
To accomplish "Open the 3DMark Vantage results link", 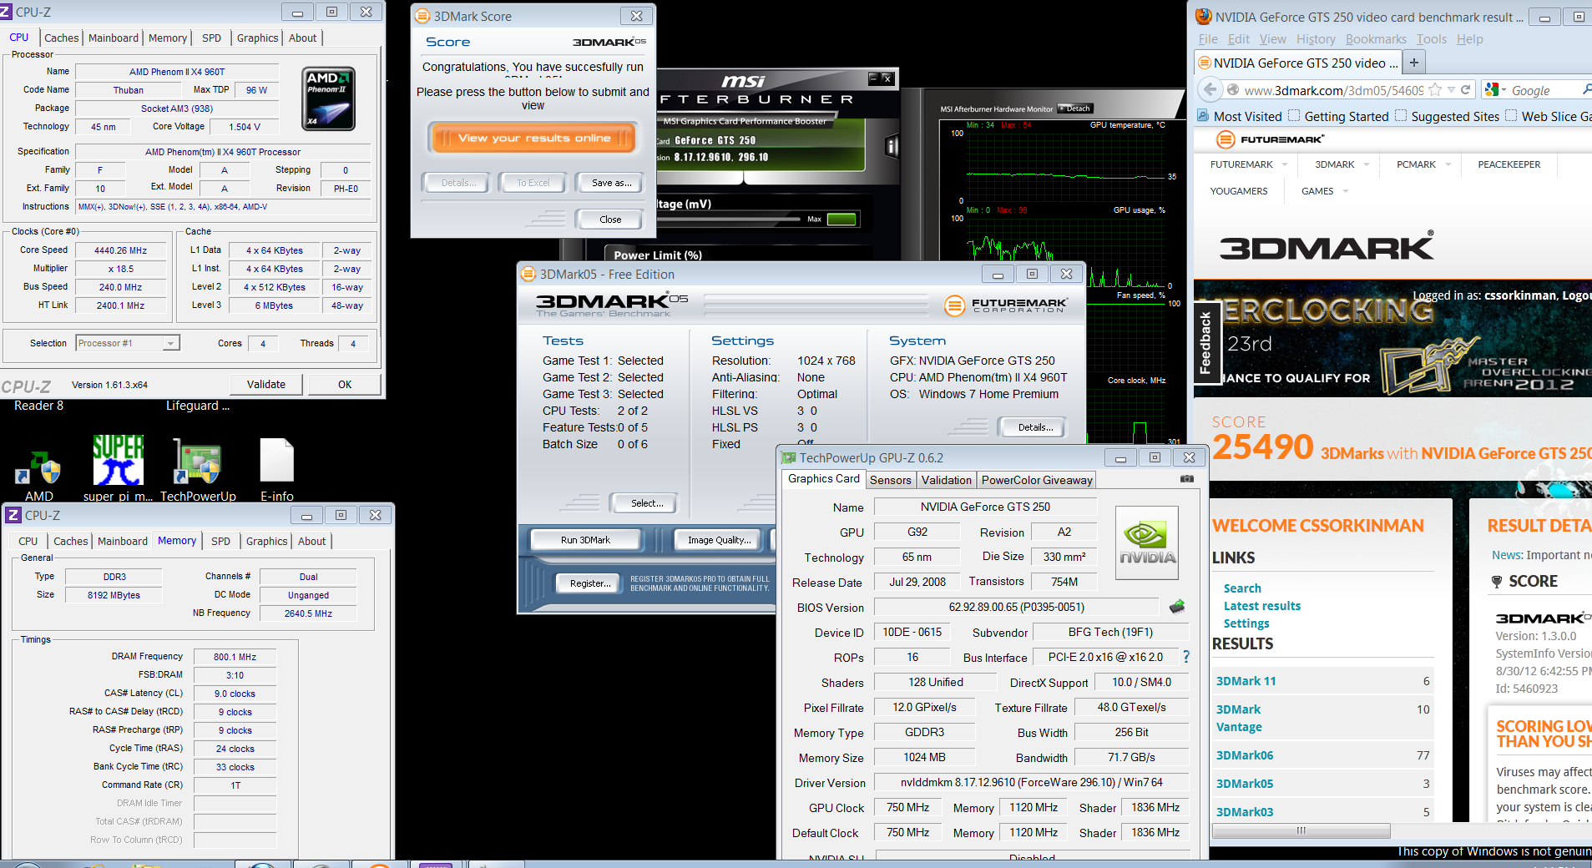I will tap(1239, 718).
